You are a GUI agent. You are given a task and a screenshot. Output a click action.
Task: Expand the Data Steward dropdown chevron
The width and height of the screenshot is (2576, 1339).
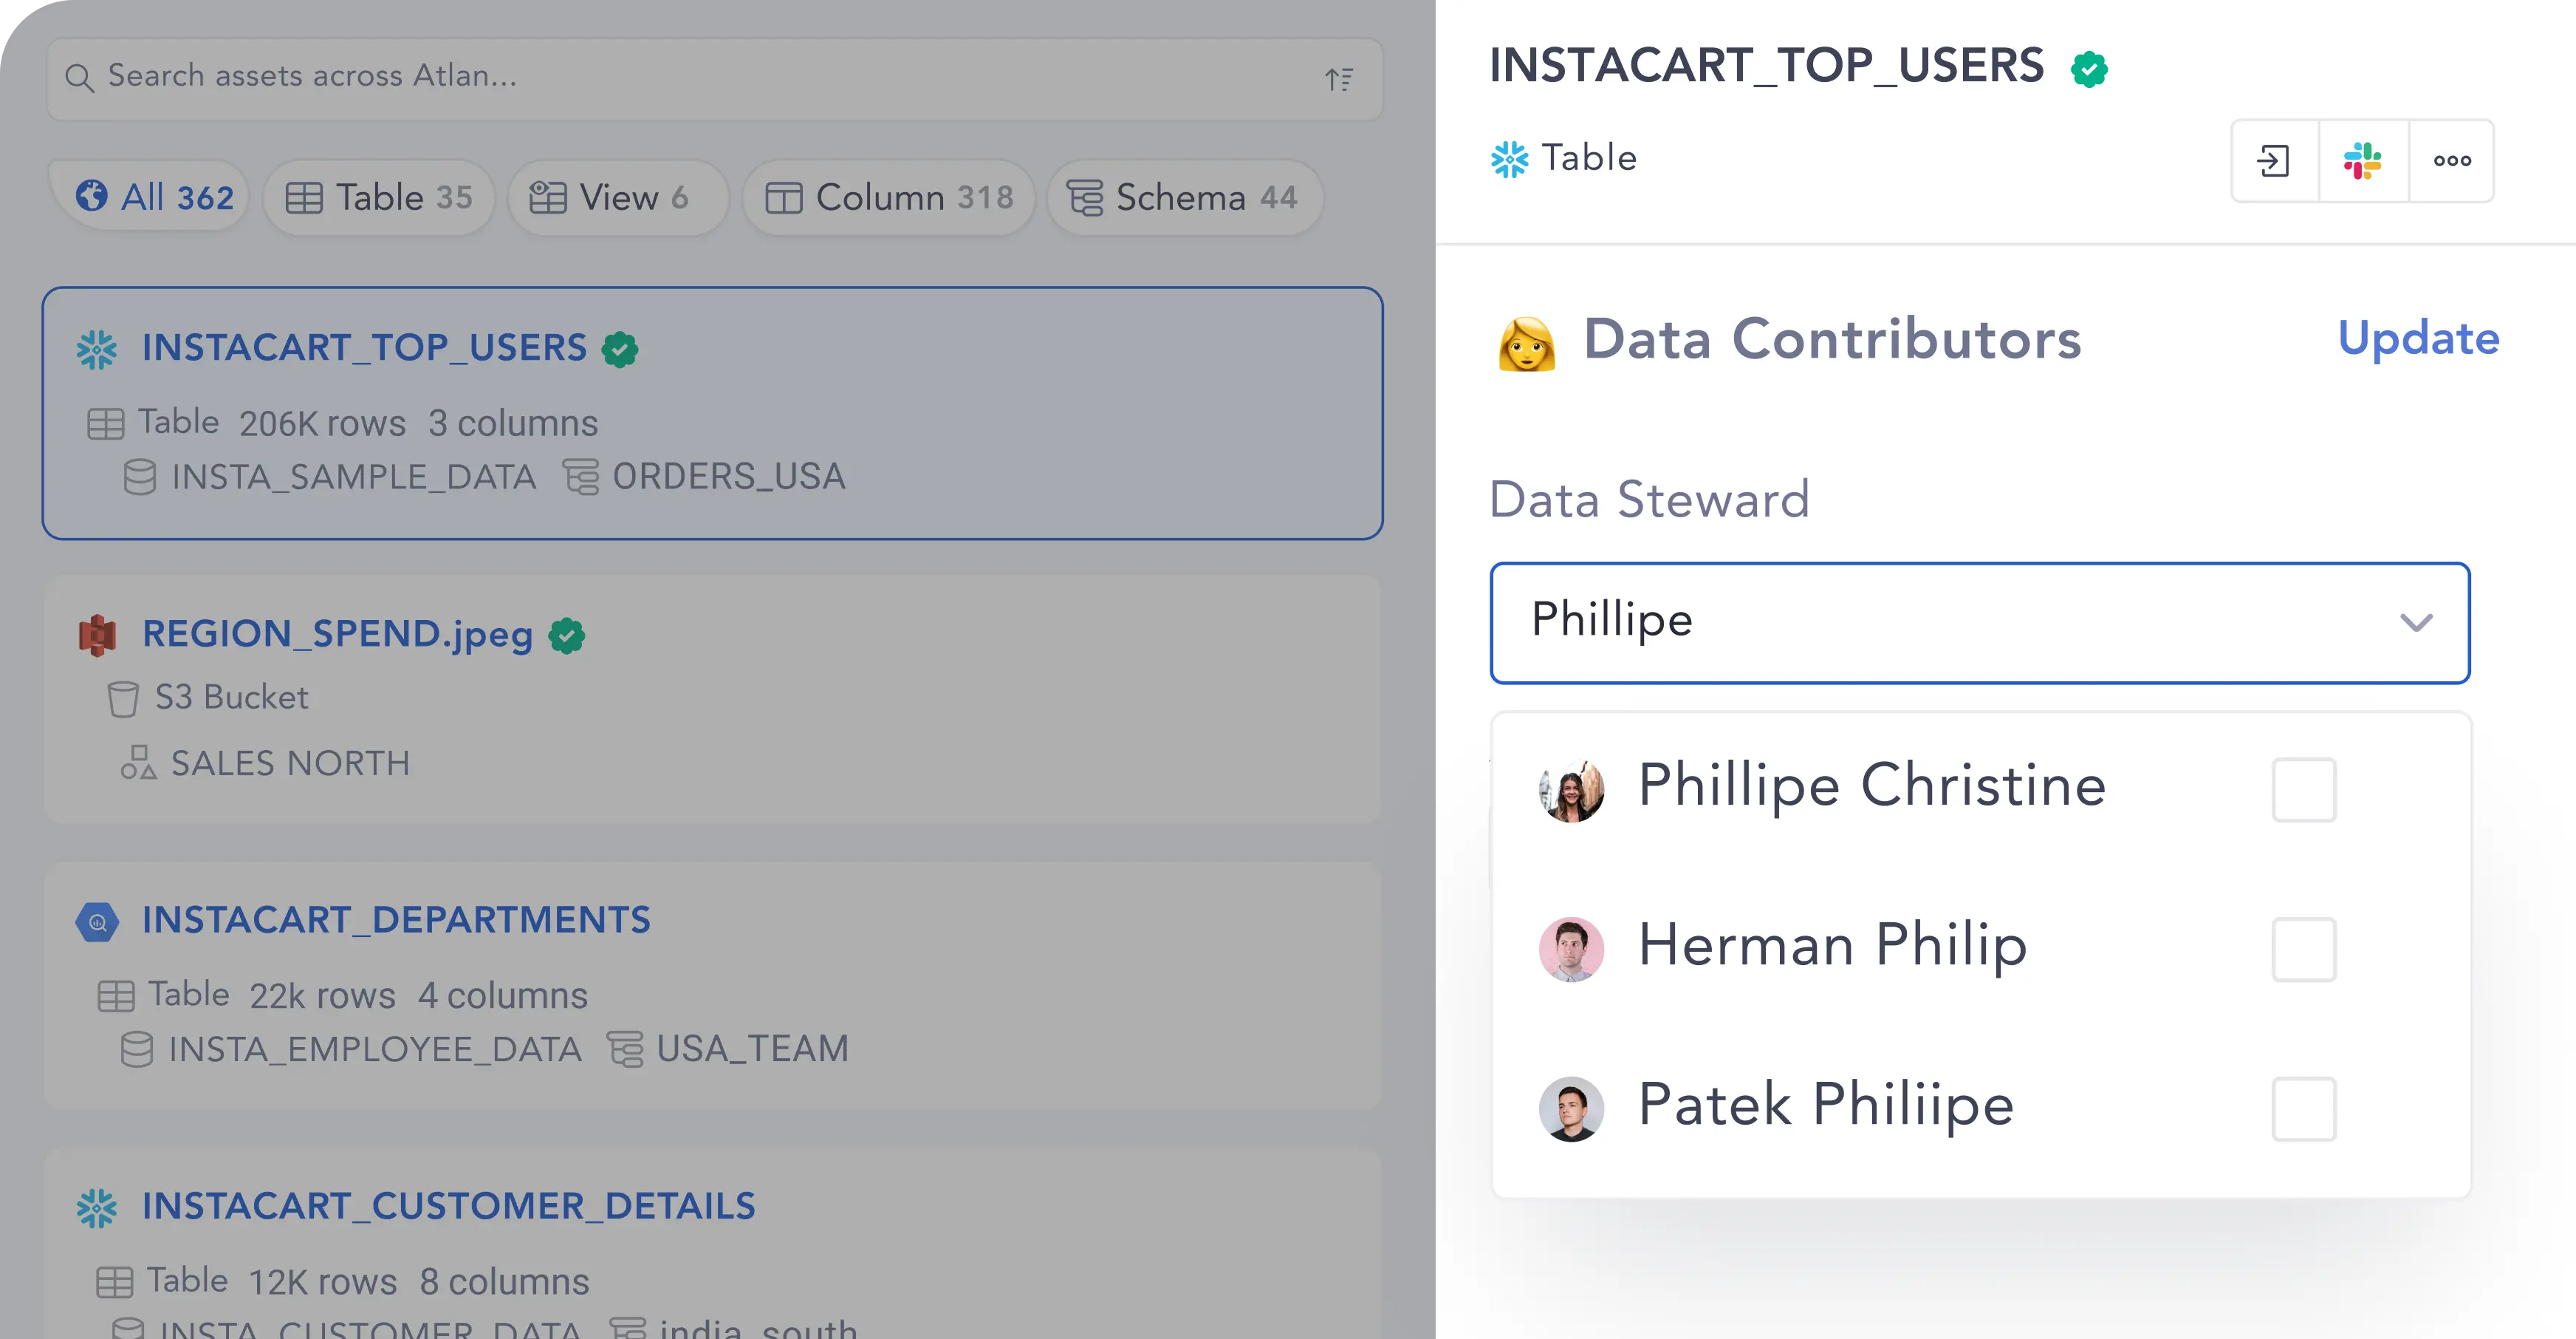click(2416, 622)
